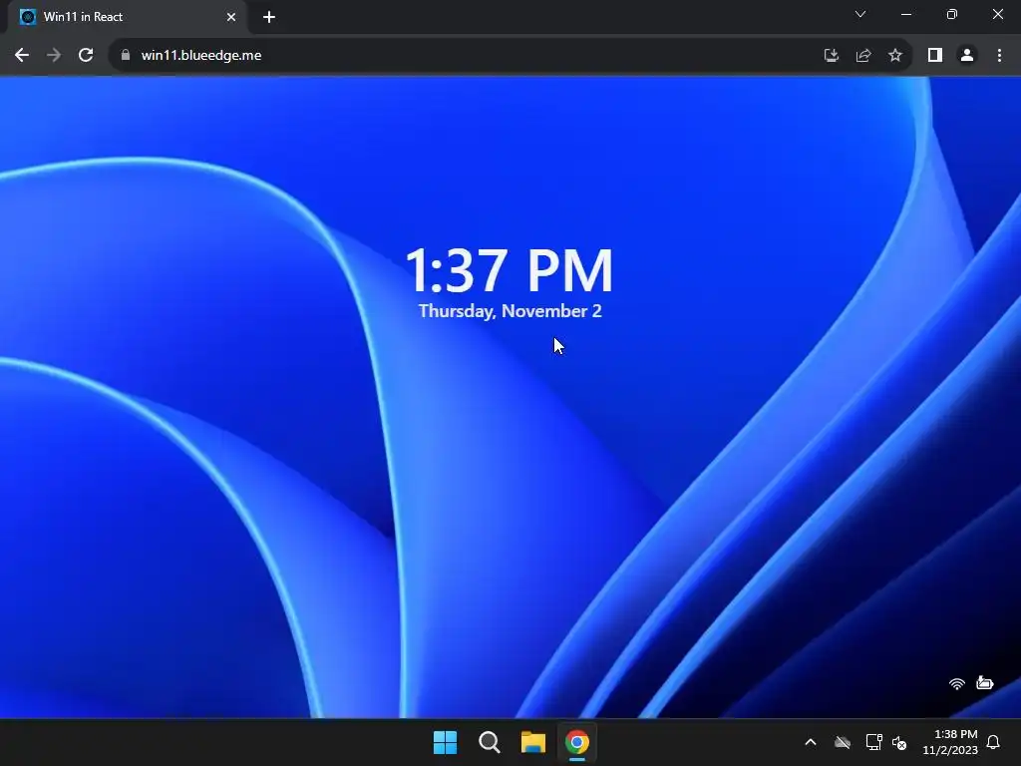Open the Chrome side panel
Image resolution: width=1021 pixels, height=766 pixels.
click(x=935, y=56)
